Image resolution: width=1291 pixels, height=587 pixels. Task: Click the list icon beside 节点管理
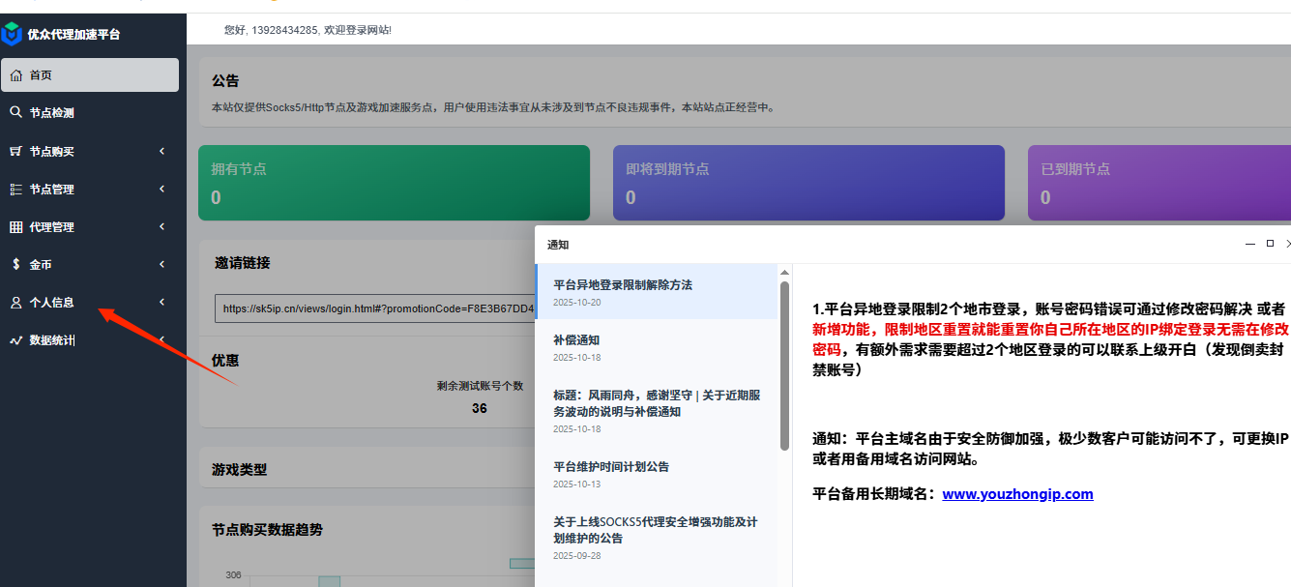[x=15, y=189]
